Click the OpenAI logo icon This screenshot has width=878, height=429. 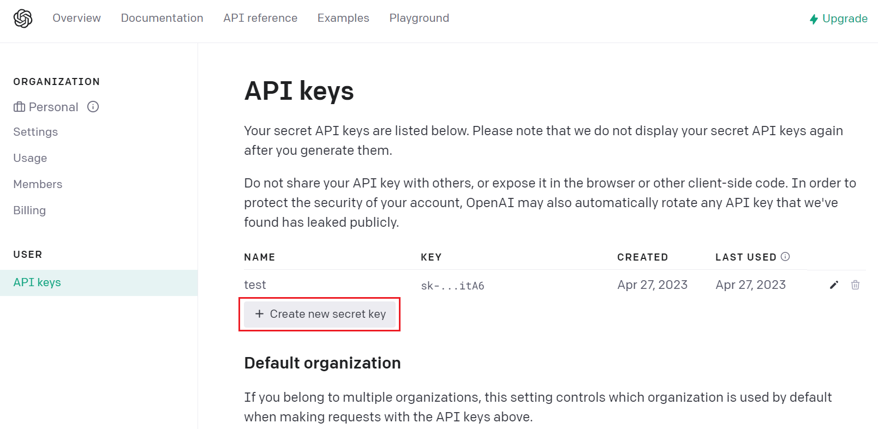click(23, 19)
